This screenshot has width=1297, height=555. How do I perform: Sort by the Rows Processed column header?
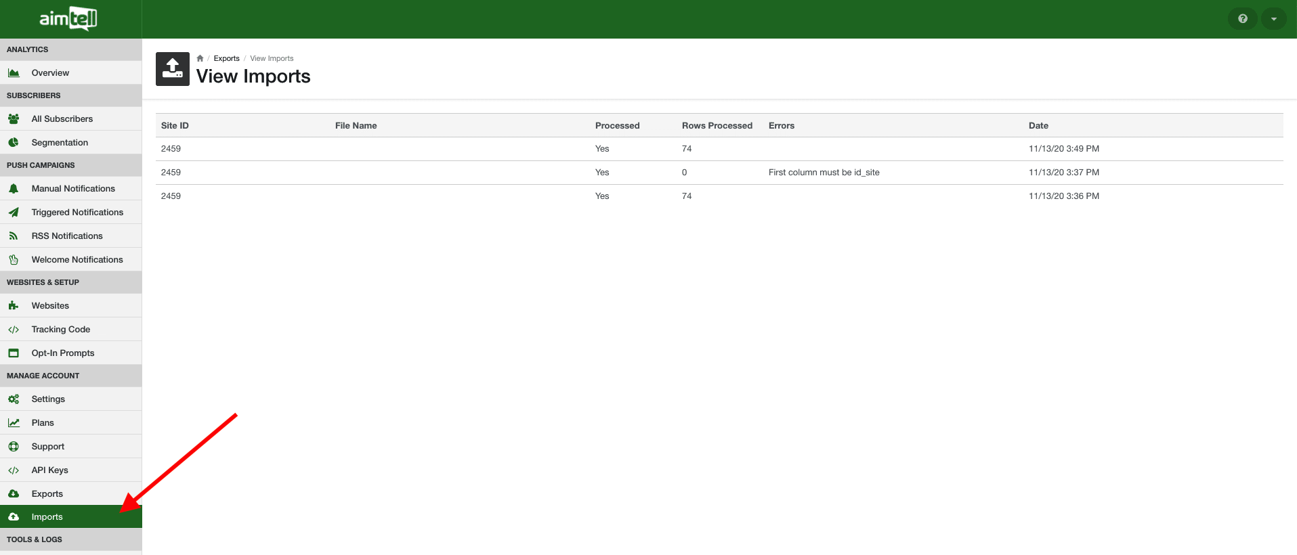[x=717, y=126]
